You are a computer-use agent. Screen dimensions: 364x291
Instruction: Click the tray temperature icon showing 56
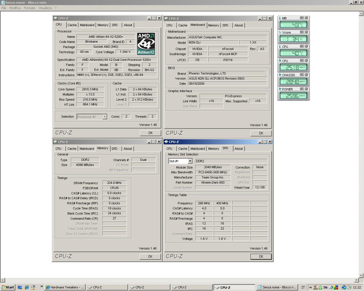pos(325,287)
